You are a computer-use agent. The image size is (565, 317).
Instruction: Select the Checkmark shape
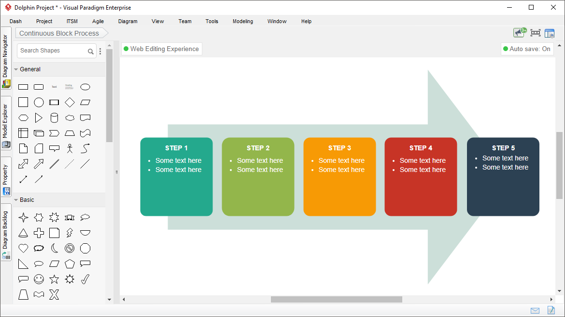tap(85, 279)
